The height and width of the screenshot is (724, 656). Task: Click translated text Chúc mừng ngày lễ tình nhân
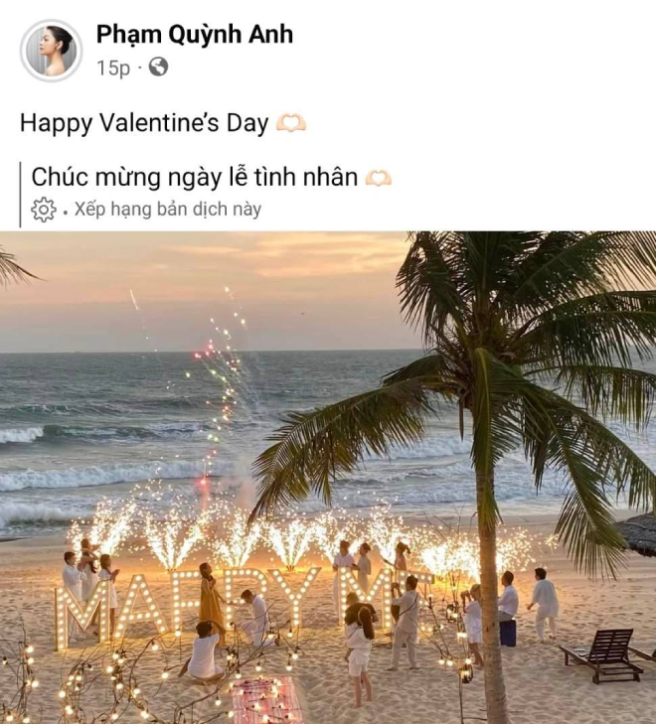click(195, 177)
